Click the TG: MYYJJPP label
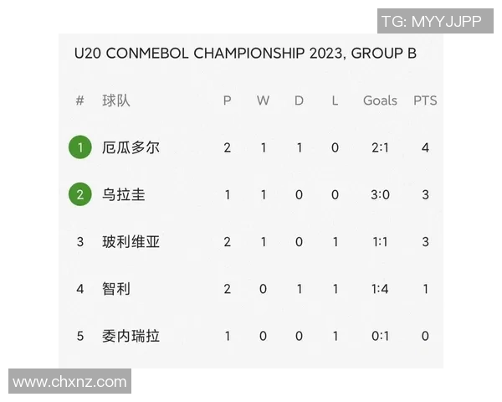Viewport: 502px width, 402px height. 431,22
